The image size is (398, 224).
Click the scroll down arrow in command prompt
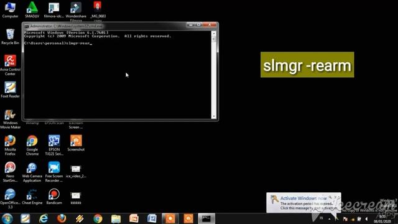click(214, 116)
